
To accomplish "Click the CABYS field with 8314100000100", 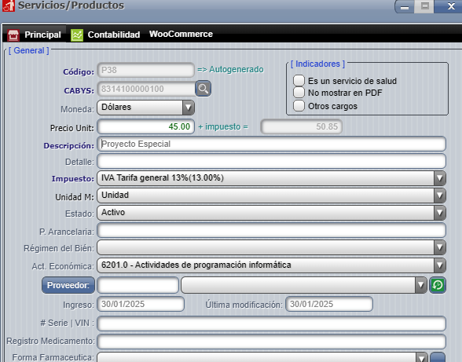I will 146,89.
